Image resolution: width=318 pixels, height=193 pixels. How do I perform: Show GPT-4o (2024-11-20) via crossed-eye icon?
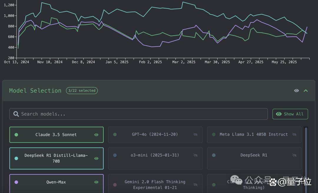pos(195,135)
